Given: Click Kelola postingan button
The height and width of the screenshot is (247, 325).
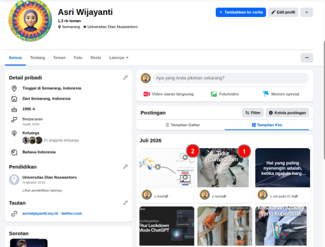Looking at the screenshot, I should tap(287, 112).
